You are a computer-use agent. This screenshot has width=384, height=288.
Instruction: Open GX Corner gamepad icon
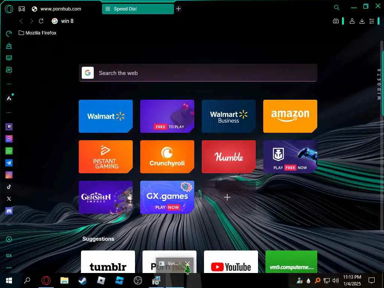tap(22, 9)
